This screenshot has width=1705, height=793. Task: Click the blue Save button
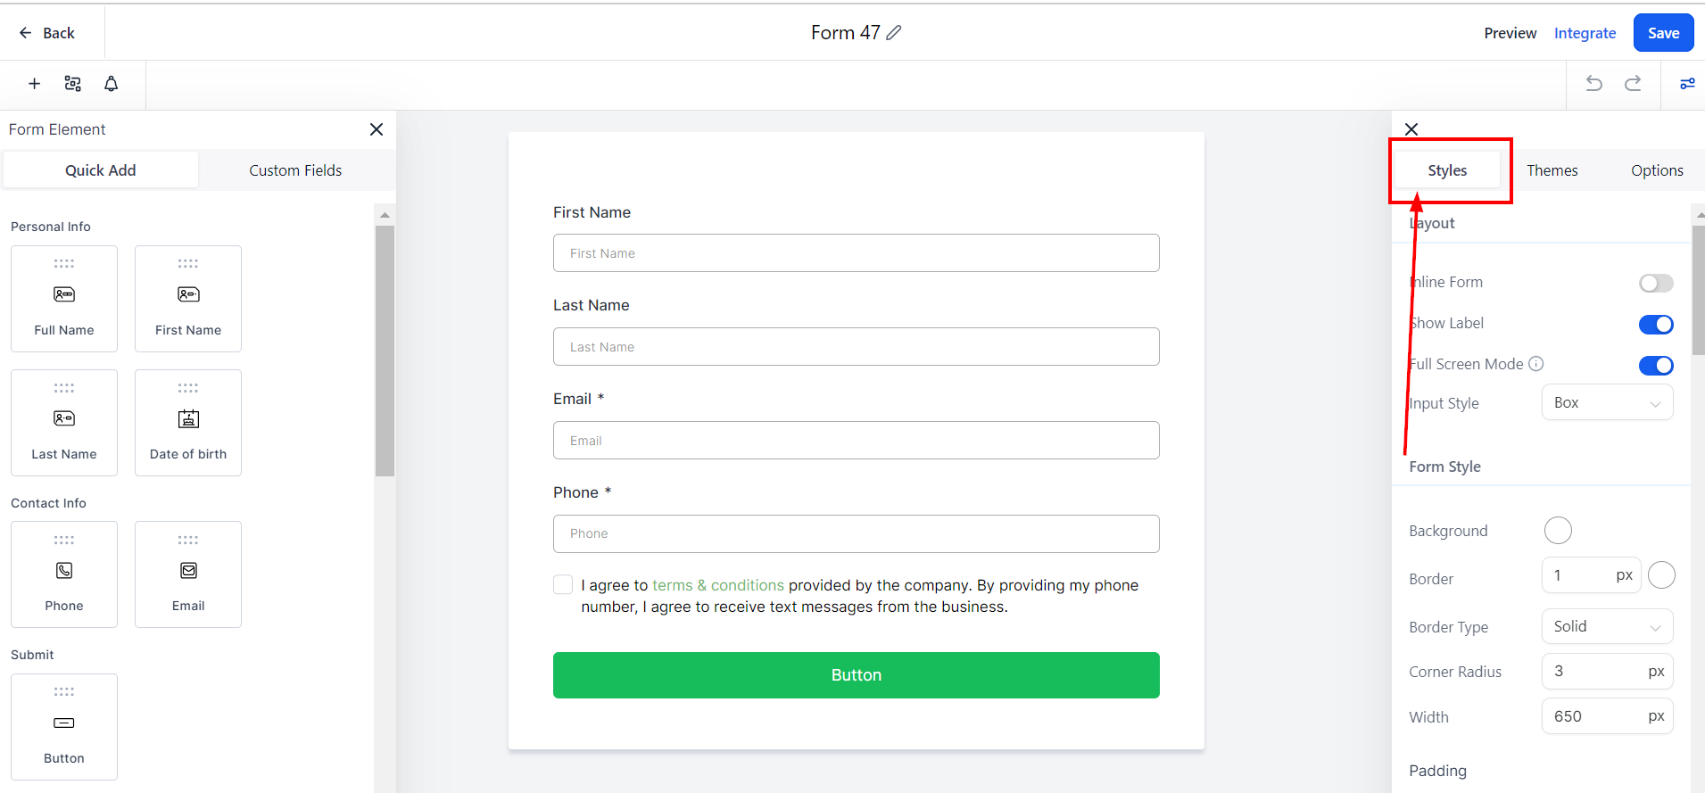(x=1663, y=33)
